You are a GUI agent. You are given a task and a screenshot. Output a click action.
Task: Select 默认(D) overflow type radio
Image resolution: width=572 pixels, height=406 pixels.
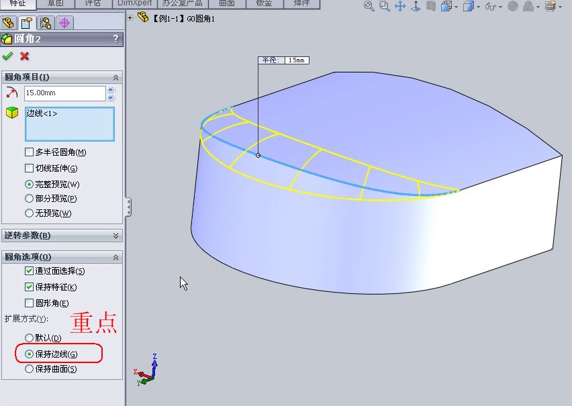point(29,338)
